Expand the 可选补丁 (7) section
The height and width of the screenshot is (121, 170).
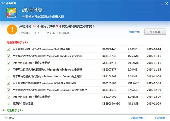pyautogui.click(x=3, y=110)
